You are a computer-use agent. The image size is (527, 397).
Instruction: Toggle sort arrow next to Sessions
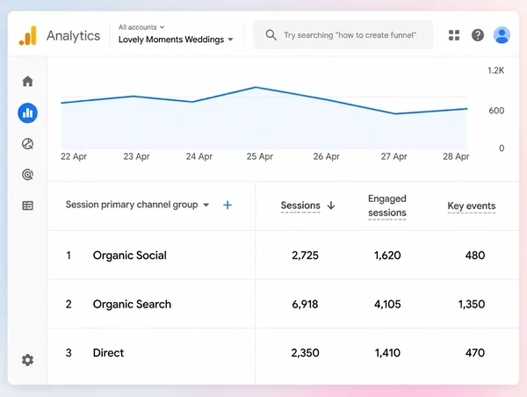pos(331,206)
